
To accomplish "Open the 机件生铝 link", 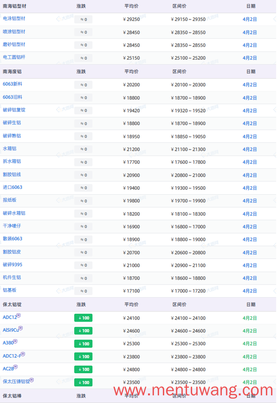I will (x=12, y=278).
